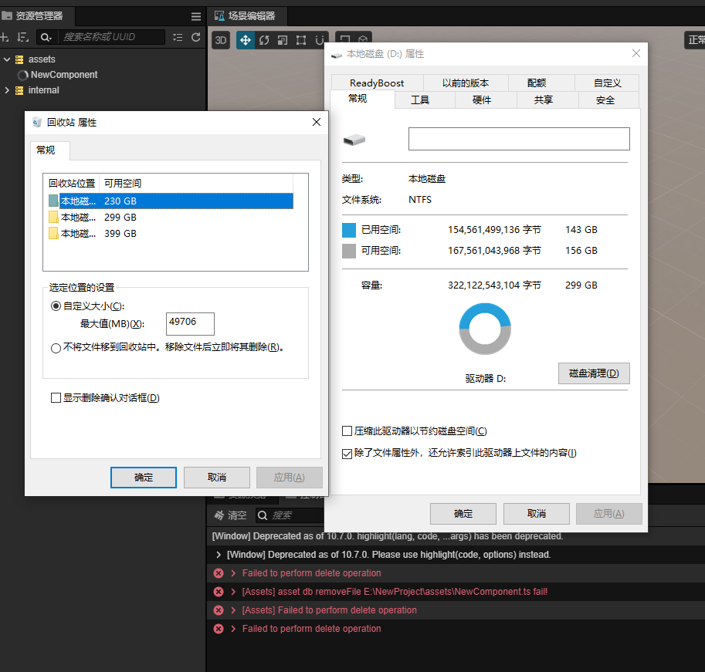Open the asset manager panel menu

(x=196, y=17)
